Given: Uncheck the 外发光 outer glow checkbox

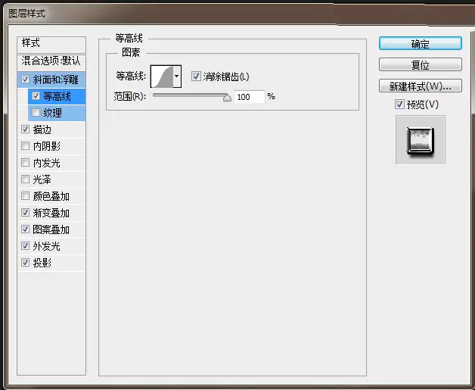Looking at the screenshot, I should pyautogui.click(x=25, y=245).
